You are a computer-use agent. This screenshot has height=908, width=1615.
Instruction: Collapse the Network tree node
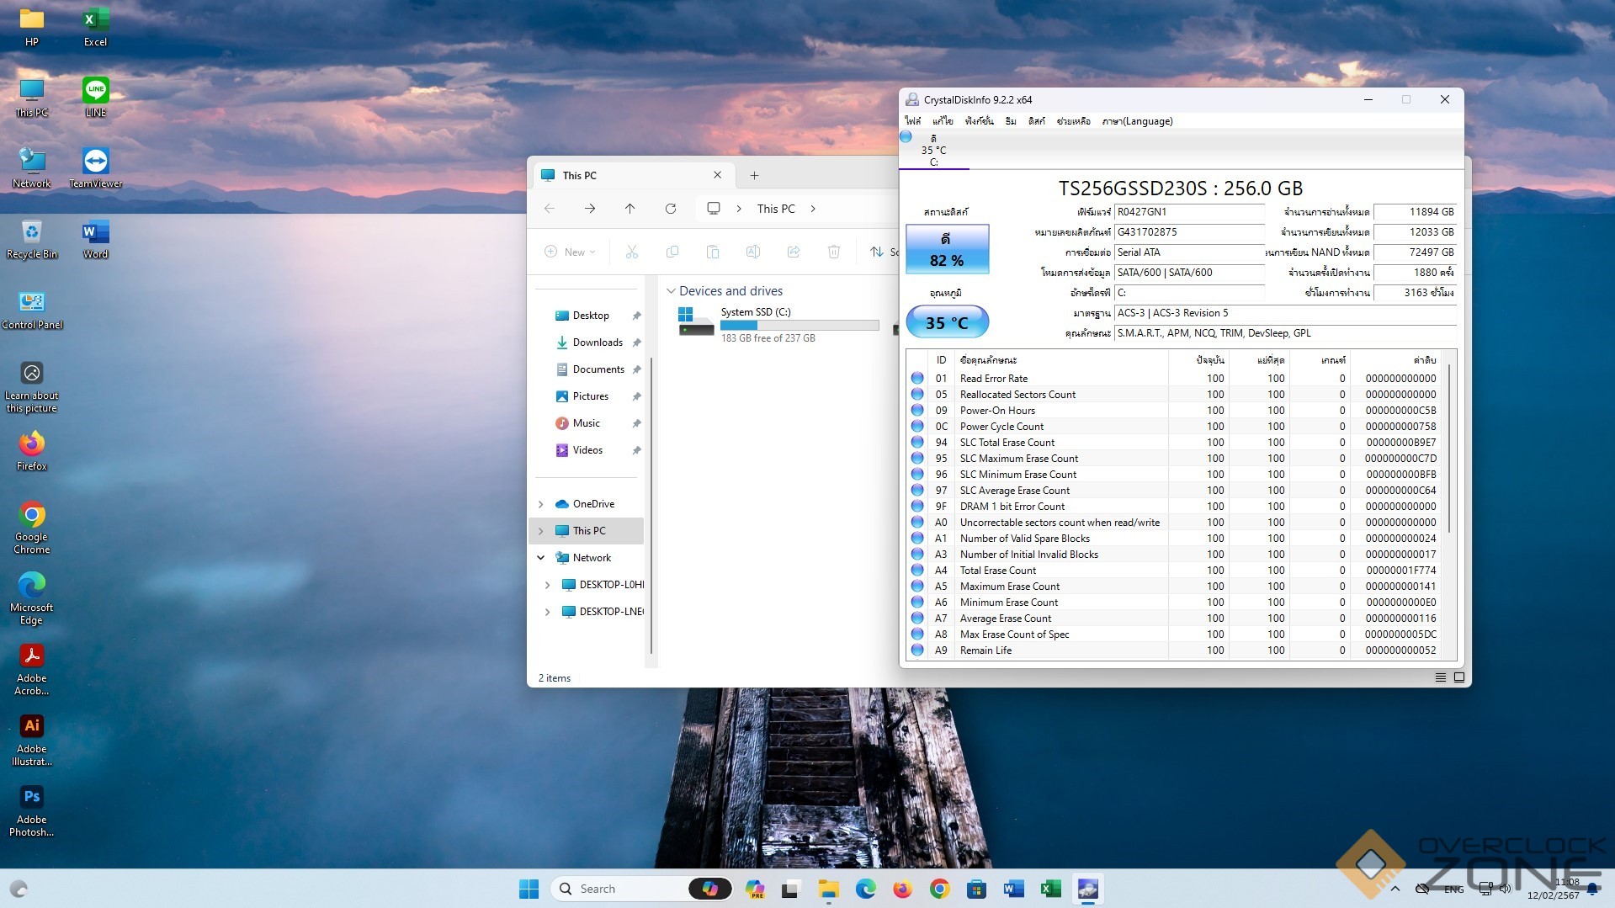540,558
